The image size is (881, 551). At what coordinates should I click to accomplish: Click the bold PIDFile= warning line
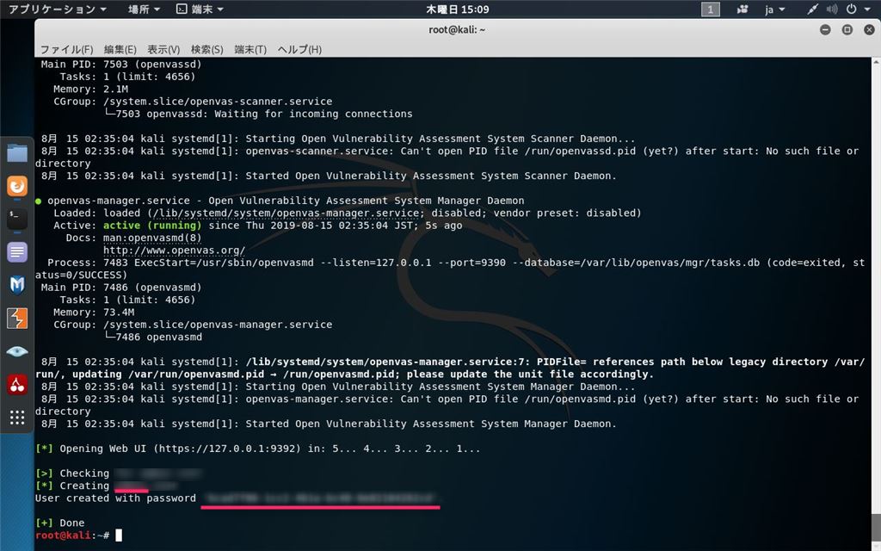[449, 368]
